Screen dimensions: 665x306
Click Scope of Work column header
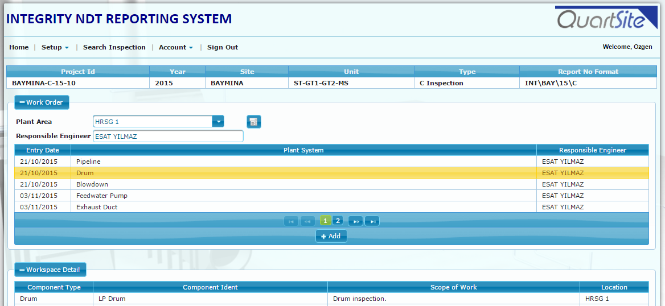click(x=454, y=287)
